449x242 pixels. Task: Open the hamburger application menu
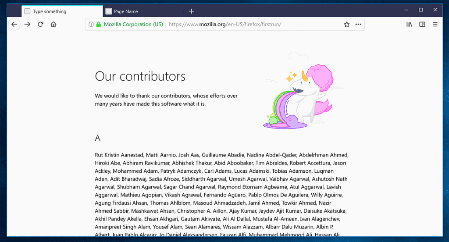click(435, 25)
